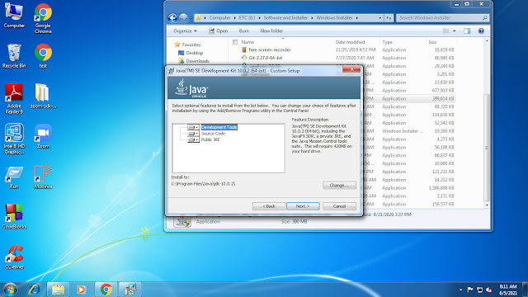528x297 pixels.
Task: Open File Explorer from the taskbar
Action: (58, 290)
